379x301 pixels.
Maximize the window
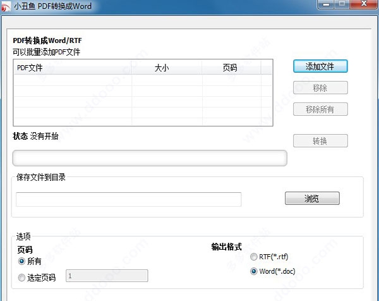pos(342,4)
